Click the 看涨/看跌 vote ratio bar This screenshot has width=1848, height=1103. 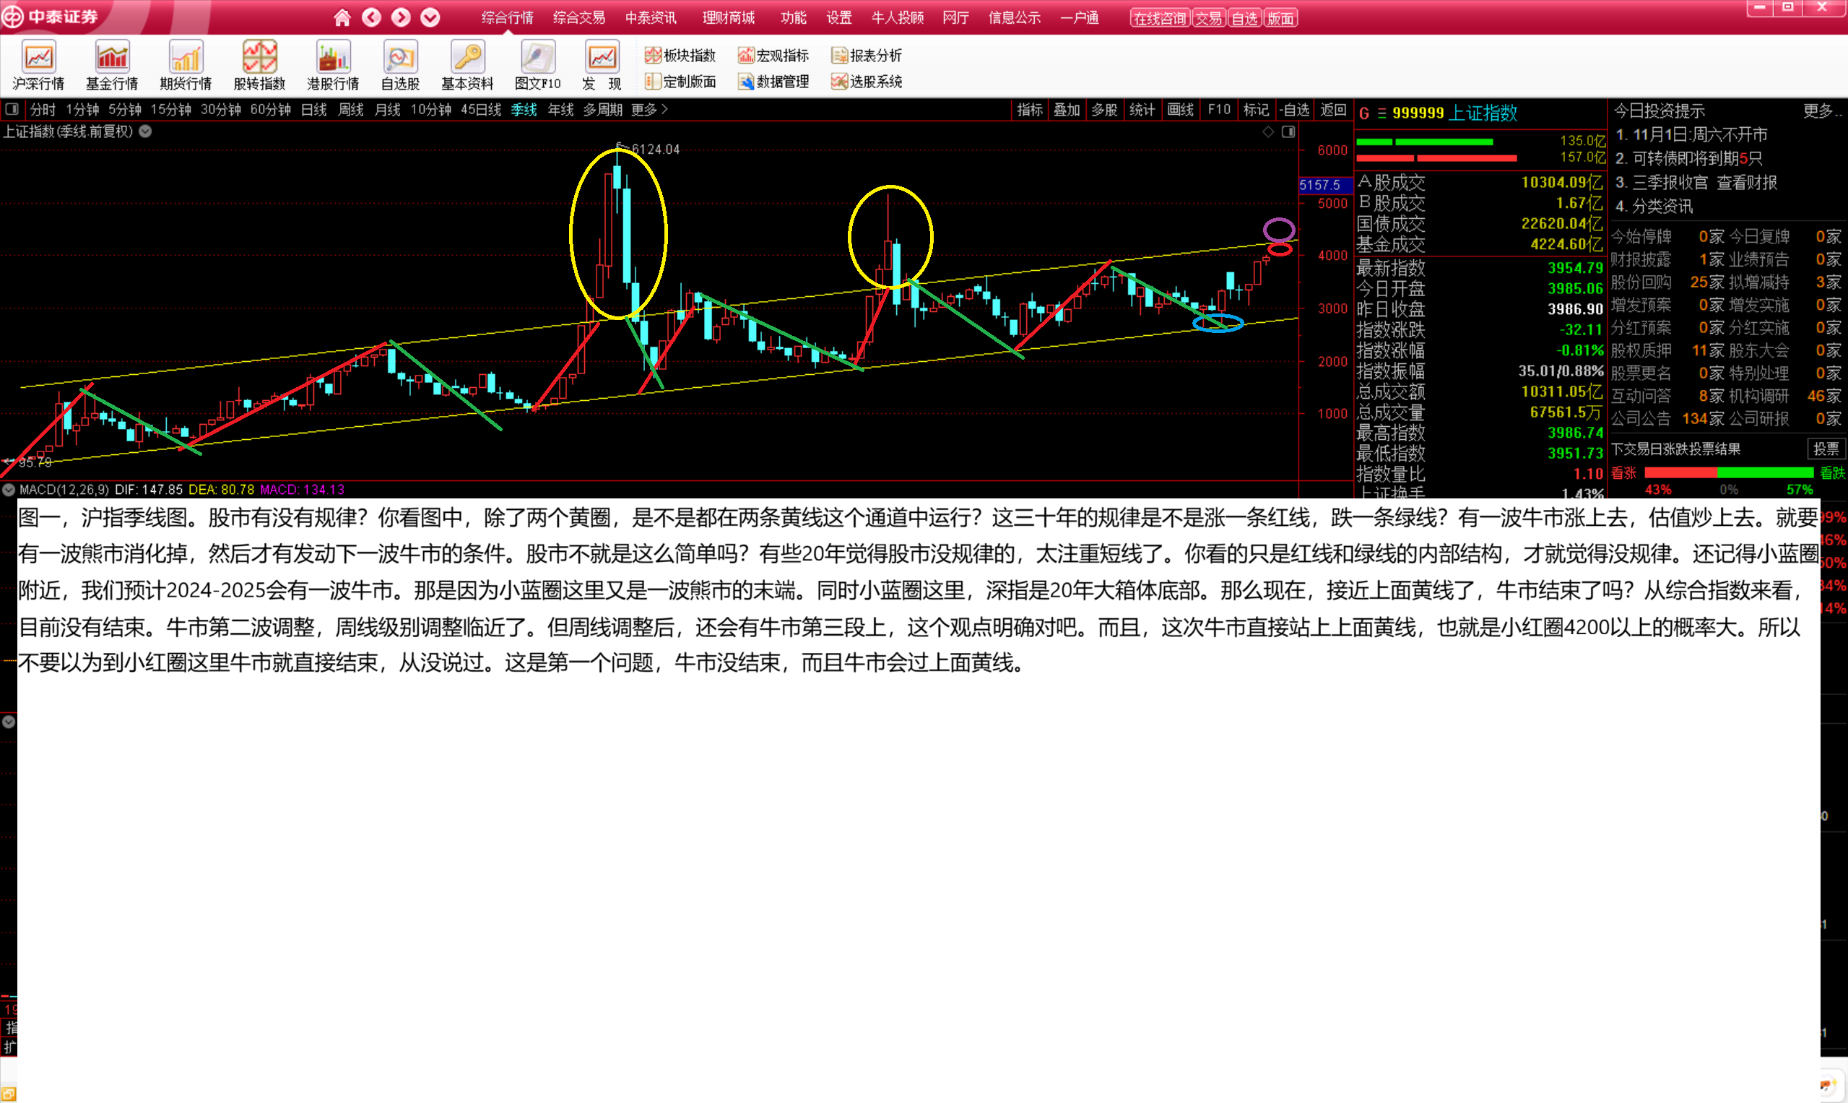click(x=1728, y=472)
